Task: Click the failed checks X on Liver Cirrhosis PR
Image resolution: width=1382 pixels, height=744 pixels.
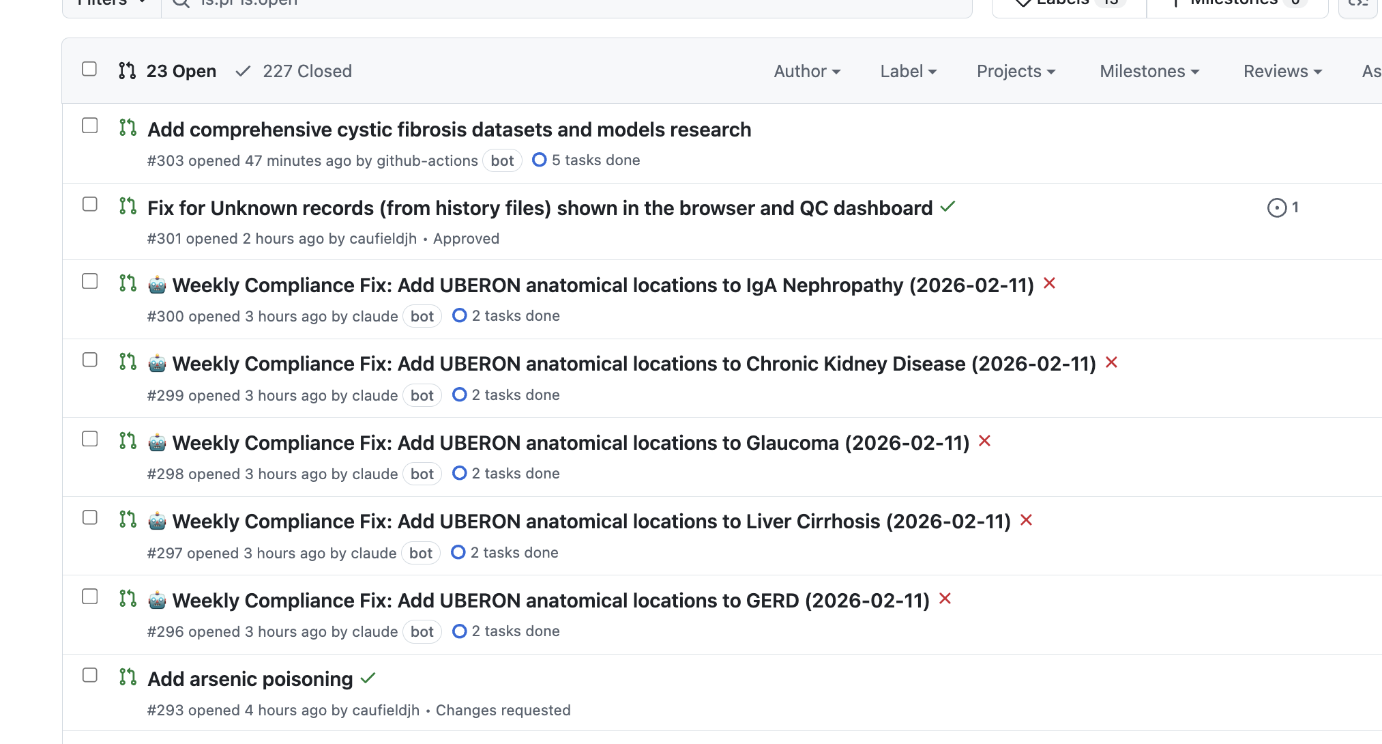Action: pyautogui.click(x=1026, y=520)
